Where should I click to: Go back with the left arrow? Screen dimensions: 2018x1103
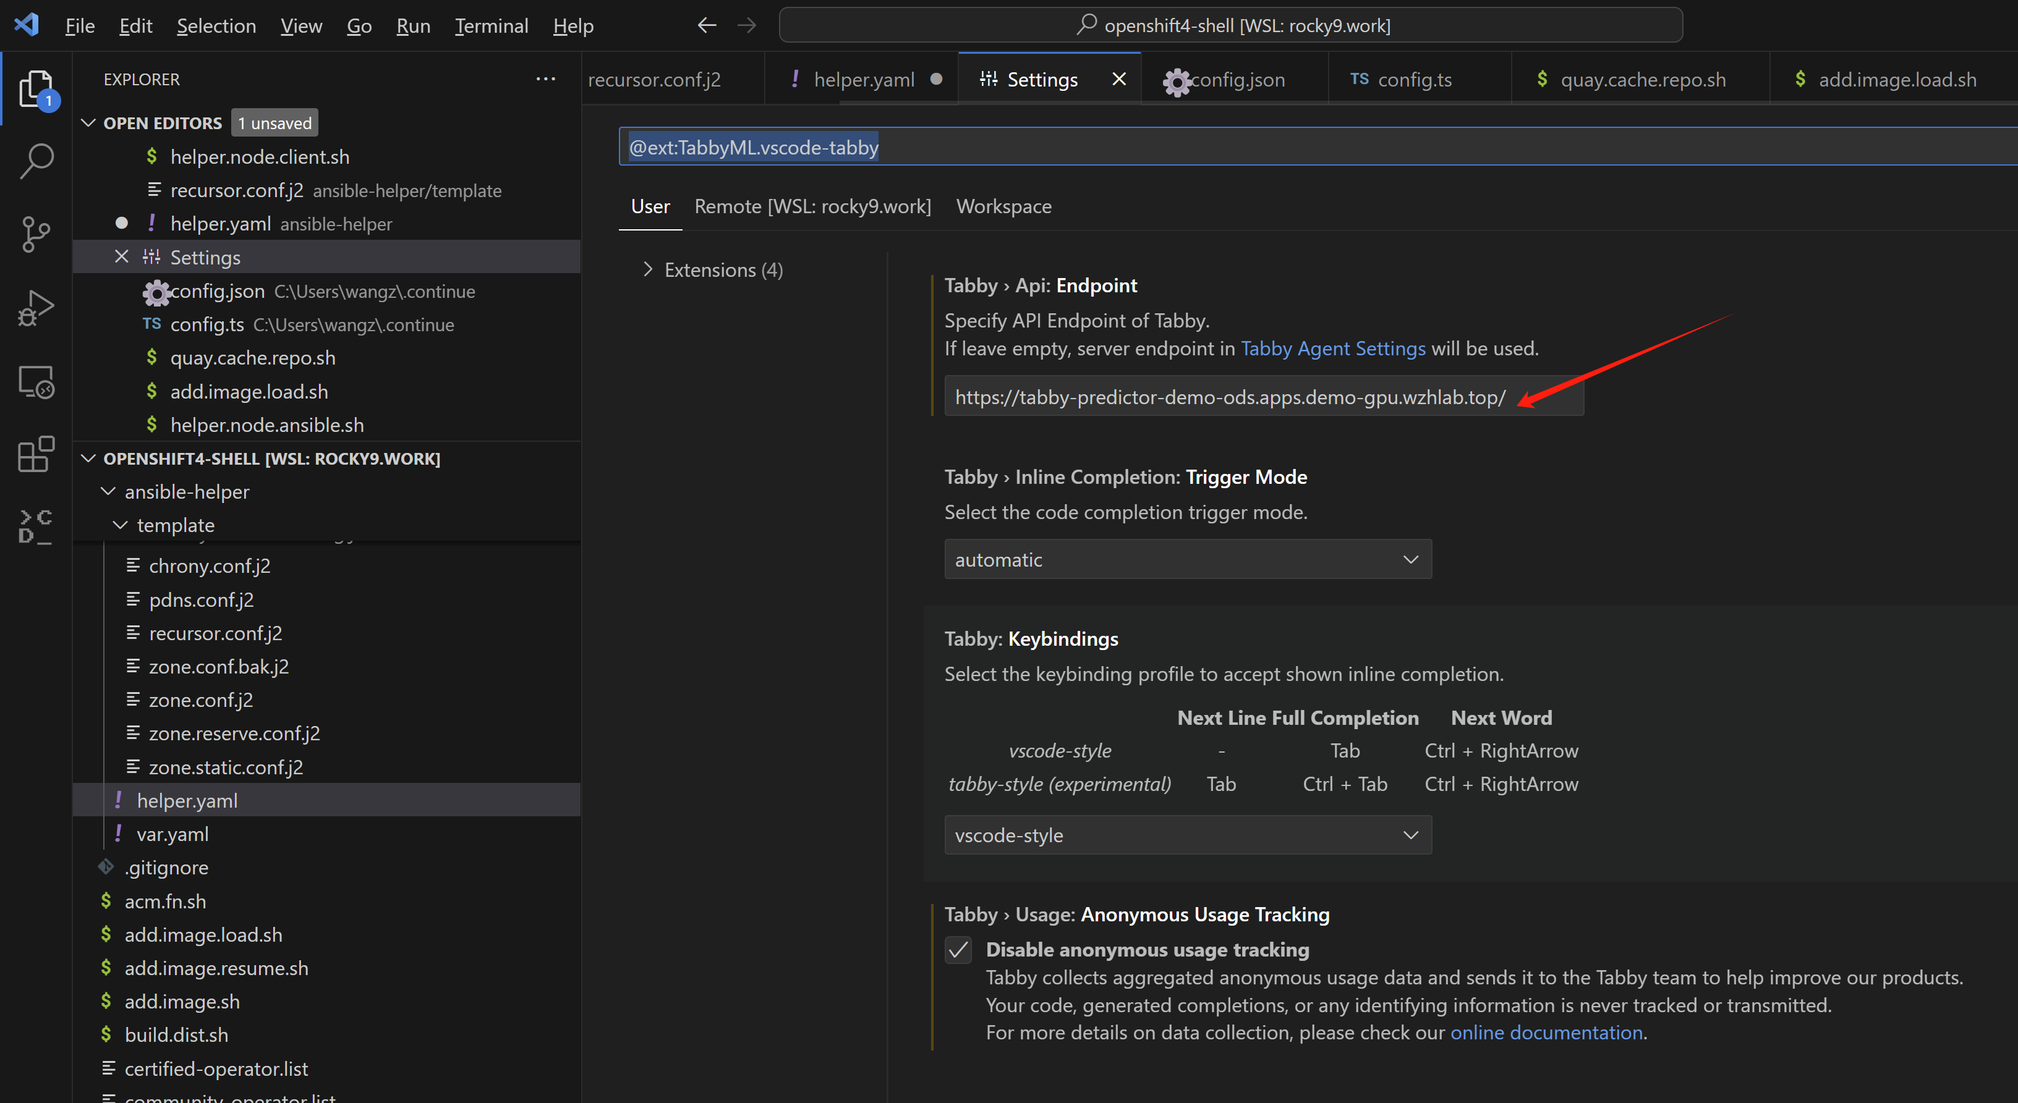[707, 25]
